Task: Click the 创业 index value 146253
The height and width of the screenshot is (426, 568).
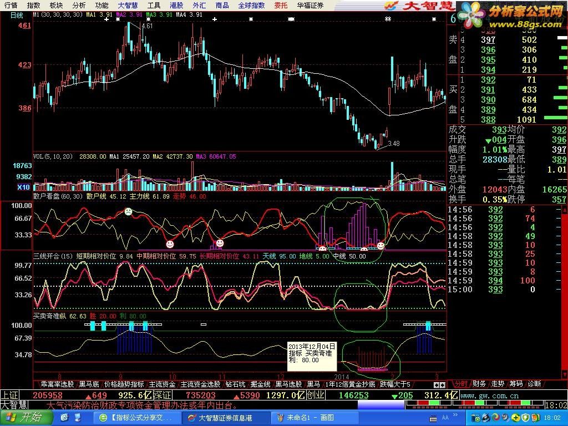Action: coord(353,395)
